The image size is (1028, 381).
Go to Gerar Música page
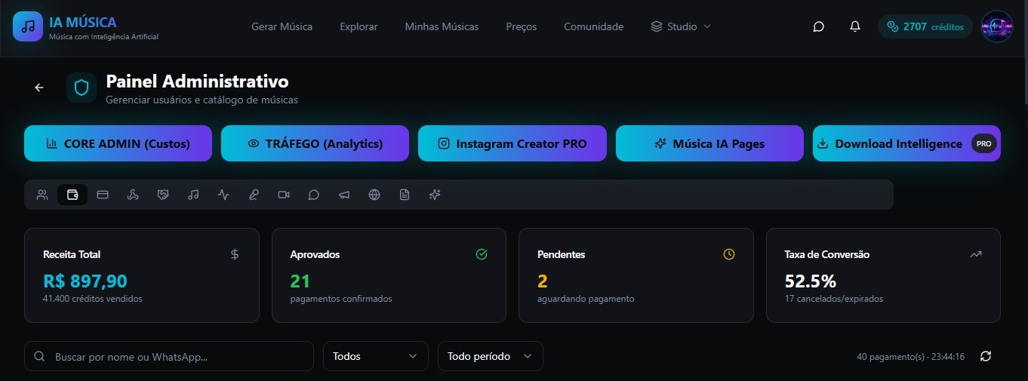coord(282,26)
